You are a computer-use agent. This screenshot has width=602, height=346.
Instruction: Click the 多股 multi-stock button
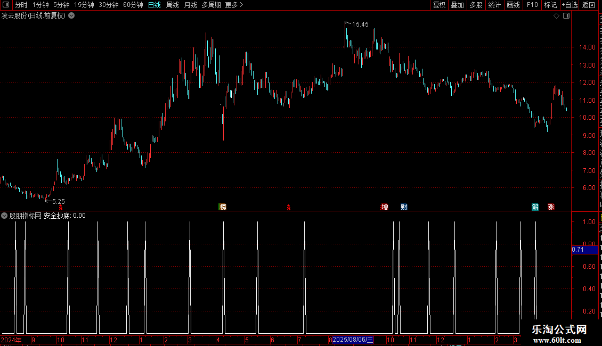476,5
